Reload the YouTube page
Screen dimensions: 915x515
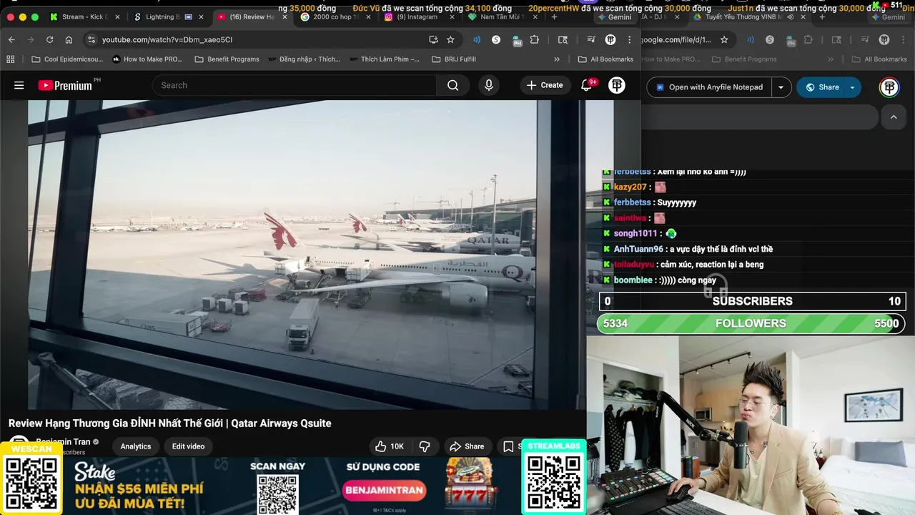(49, 40)
